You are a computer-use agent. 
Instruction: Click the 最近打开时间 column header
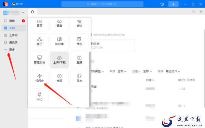(187, 80)
